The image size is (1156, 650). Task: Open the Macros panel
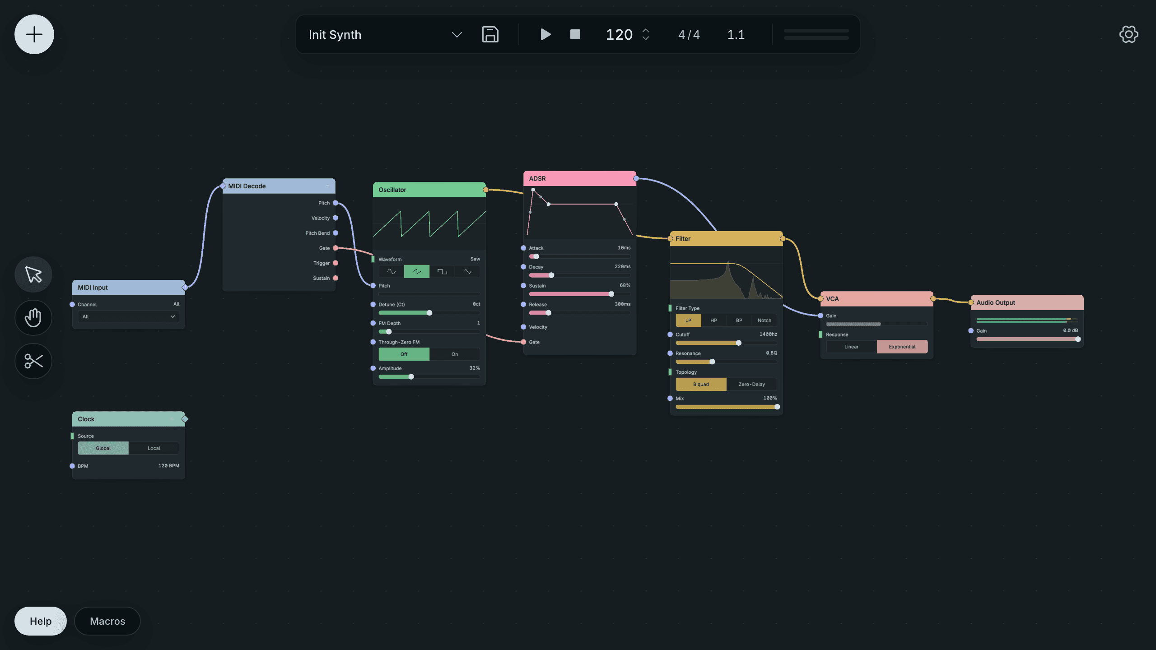click(x=107, y=621)
